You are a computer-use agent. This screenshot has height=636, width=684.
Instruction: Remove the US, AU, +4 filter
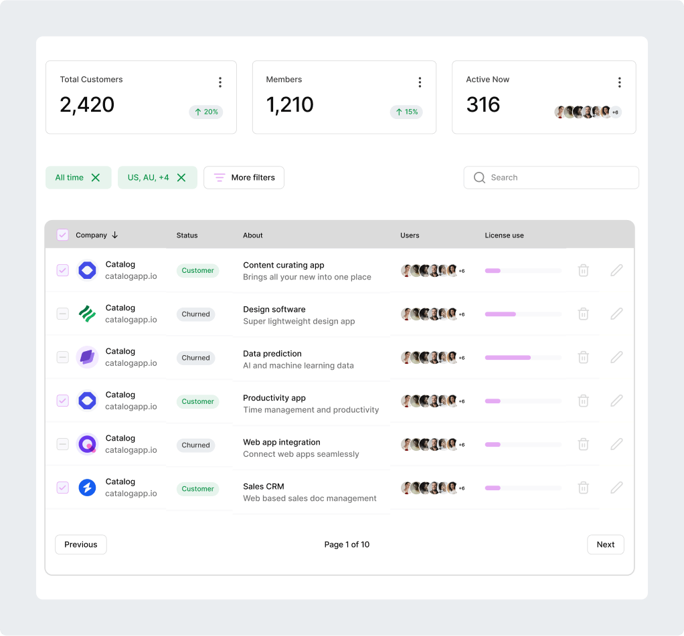(181, 178)
